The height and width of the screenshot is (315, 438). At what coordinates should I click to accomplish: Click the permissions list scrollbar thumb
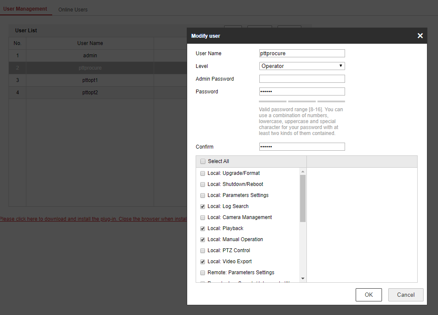tap(303, 198)
